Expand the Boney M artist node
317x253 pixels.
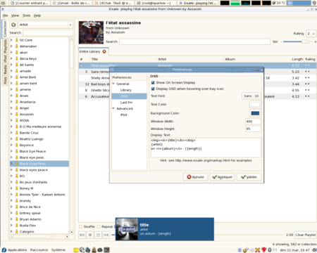pos(11,188)
